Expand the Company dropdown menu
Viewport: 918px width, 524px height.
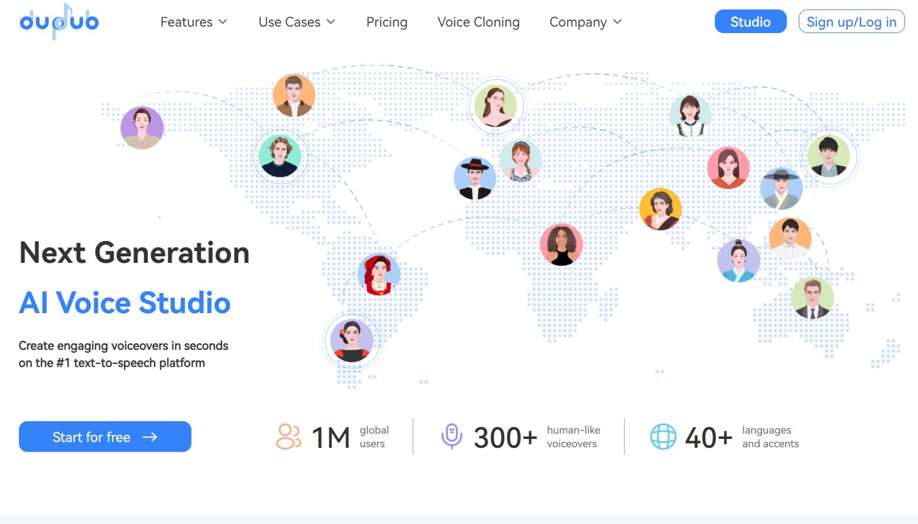pyautogui.click(x=585, y=22)
